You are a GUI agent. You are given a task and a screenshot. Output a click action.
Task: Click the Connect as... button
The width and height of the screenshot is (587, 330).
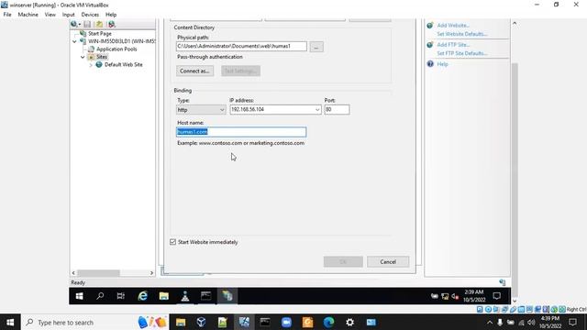(x=194, y=71)
